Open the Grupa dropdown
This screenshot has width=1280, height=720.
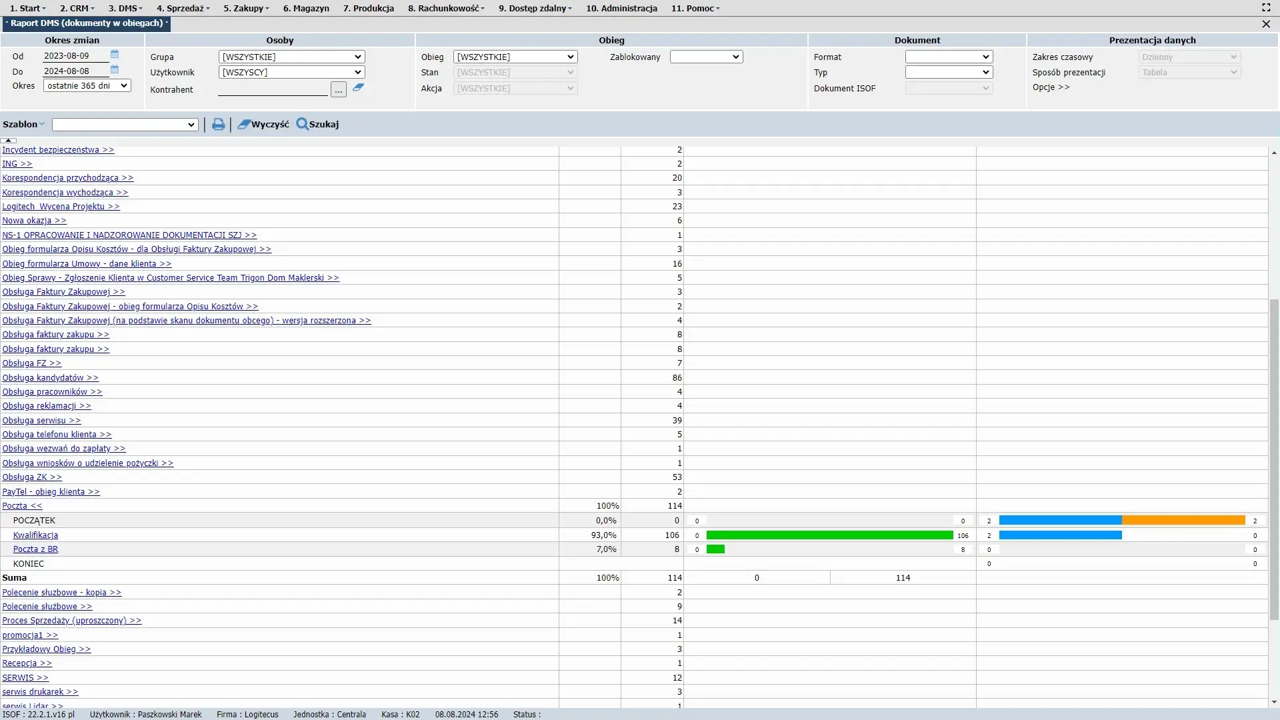[291, 57]
